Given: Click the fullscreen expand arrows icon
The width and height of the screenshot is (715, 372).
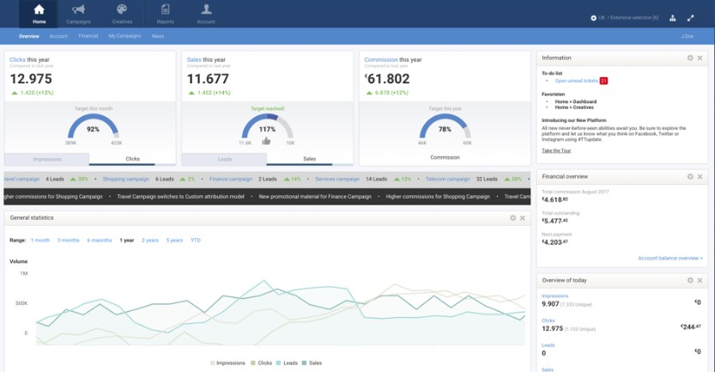Looking at the screenshot, I should pos(690,18).
